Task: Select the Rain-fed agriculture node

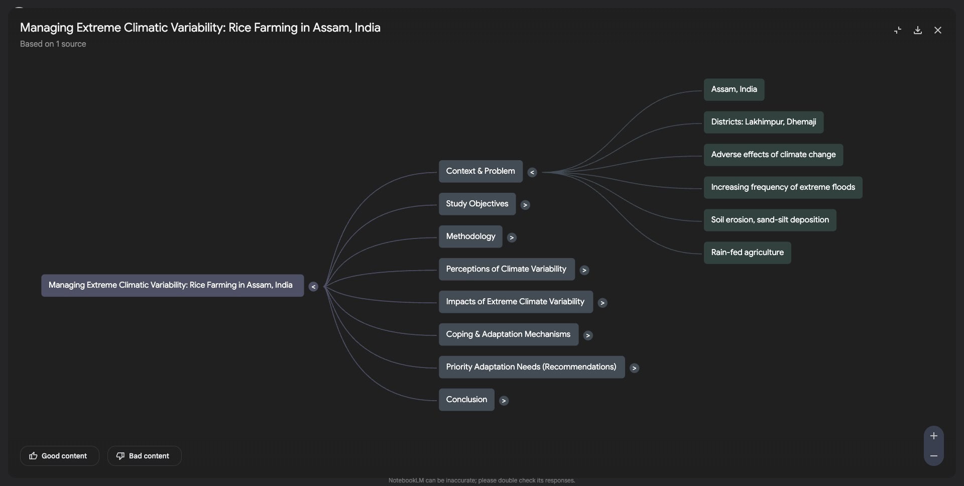Action: [x=747, y=253]
